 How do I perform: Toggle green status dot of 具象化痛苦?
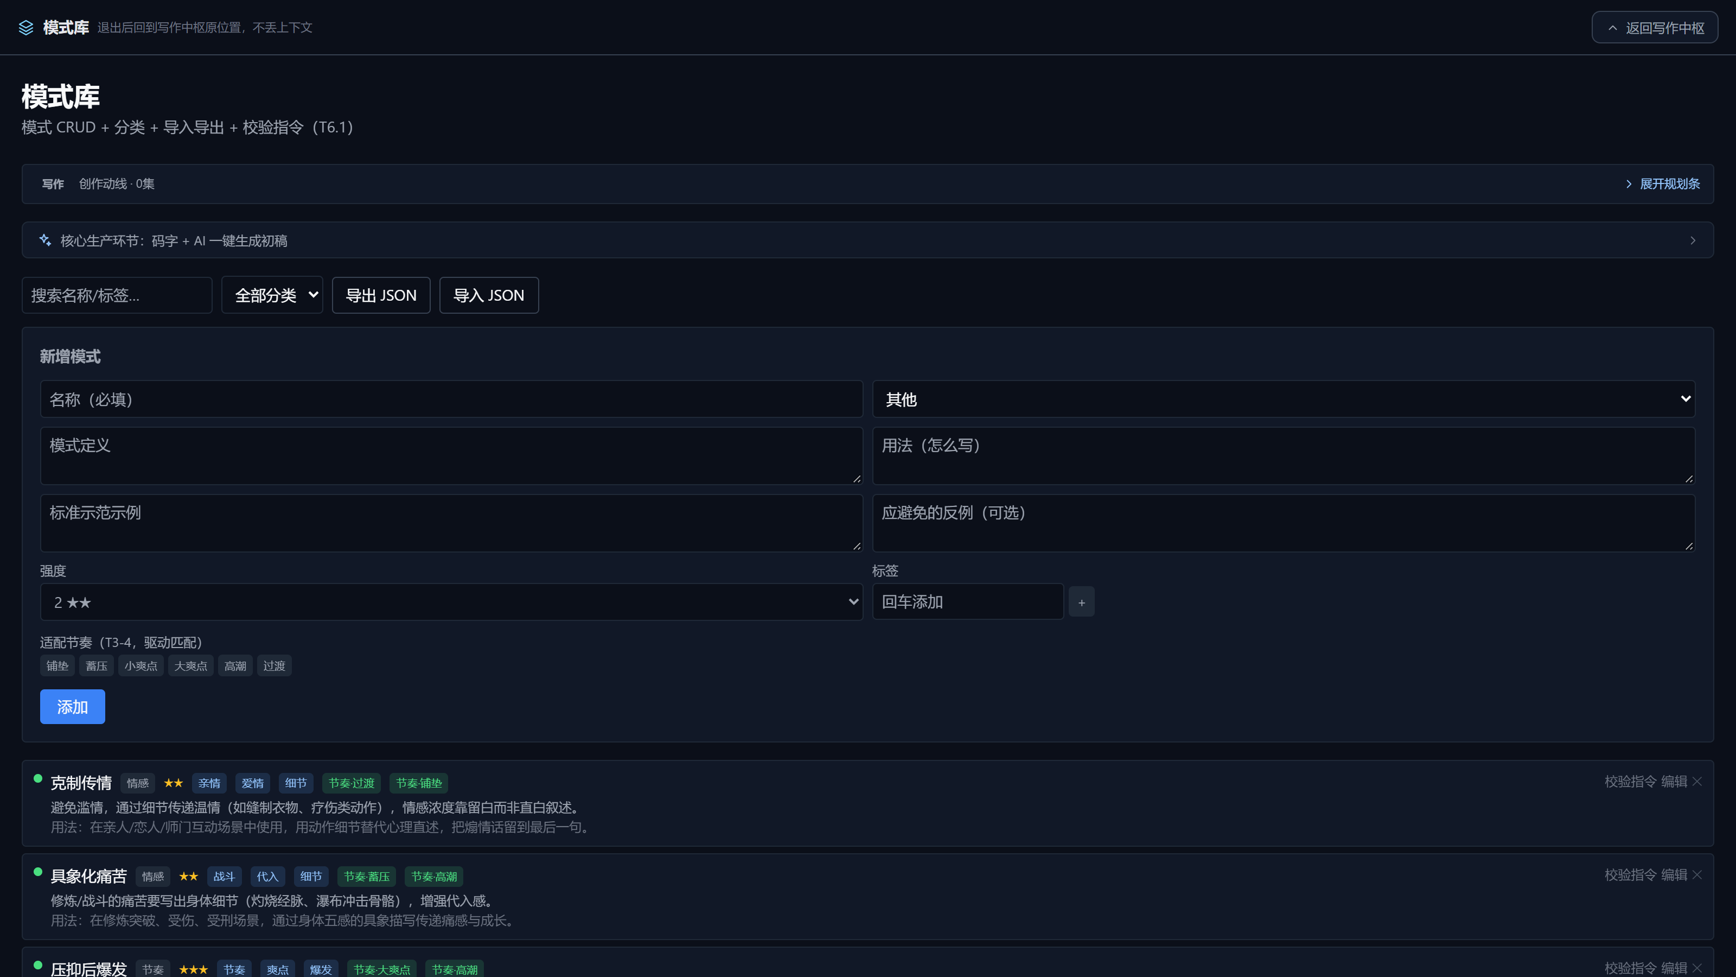point(38,872)
